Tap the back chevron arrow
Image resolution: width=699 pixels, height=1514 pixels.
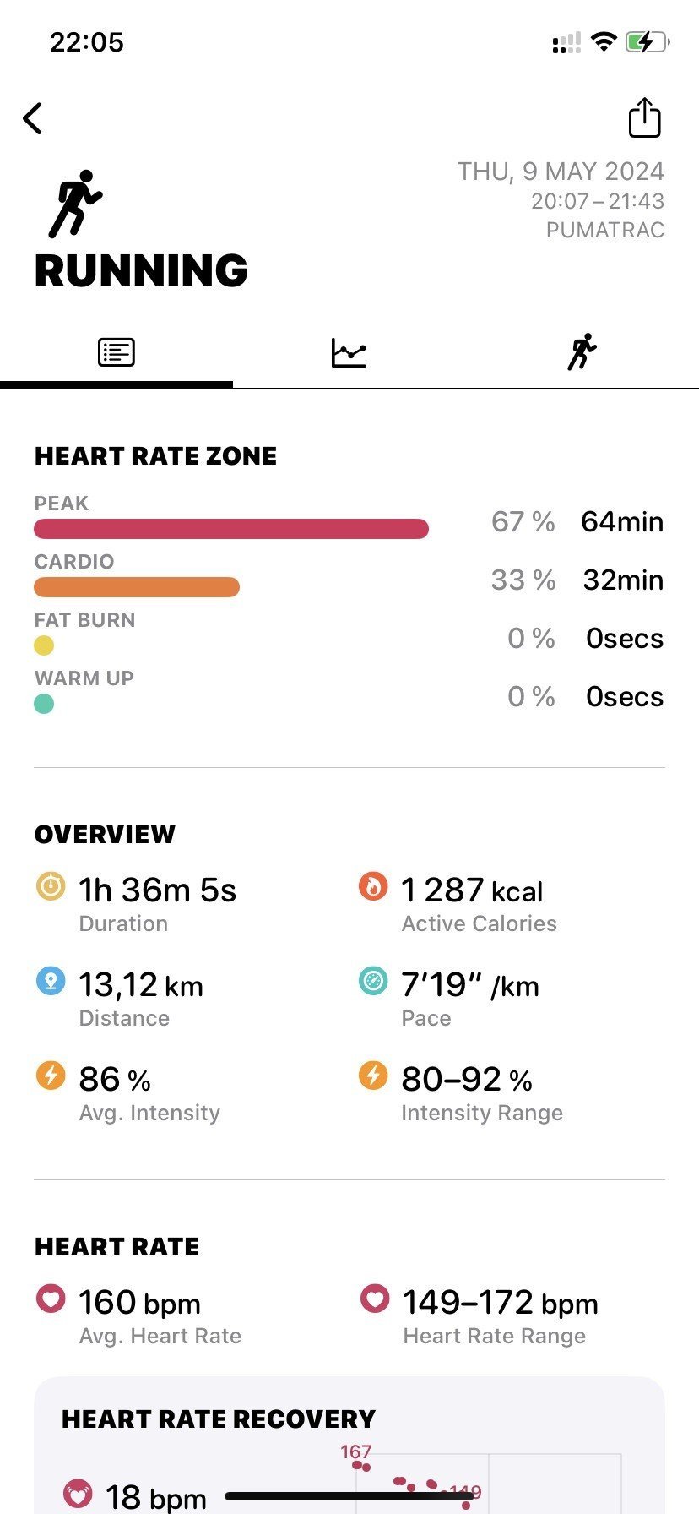pyautogui.click(x=33, y=118)
